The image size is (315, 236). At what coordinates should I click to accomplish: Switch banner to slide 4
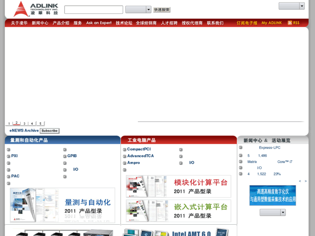(32, 123)
